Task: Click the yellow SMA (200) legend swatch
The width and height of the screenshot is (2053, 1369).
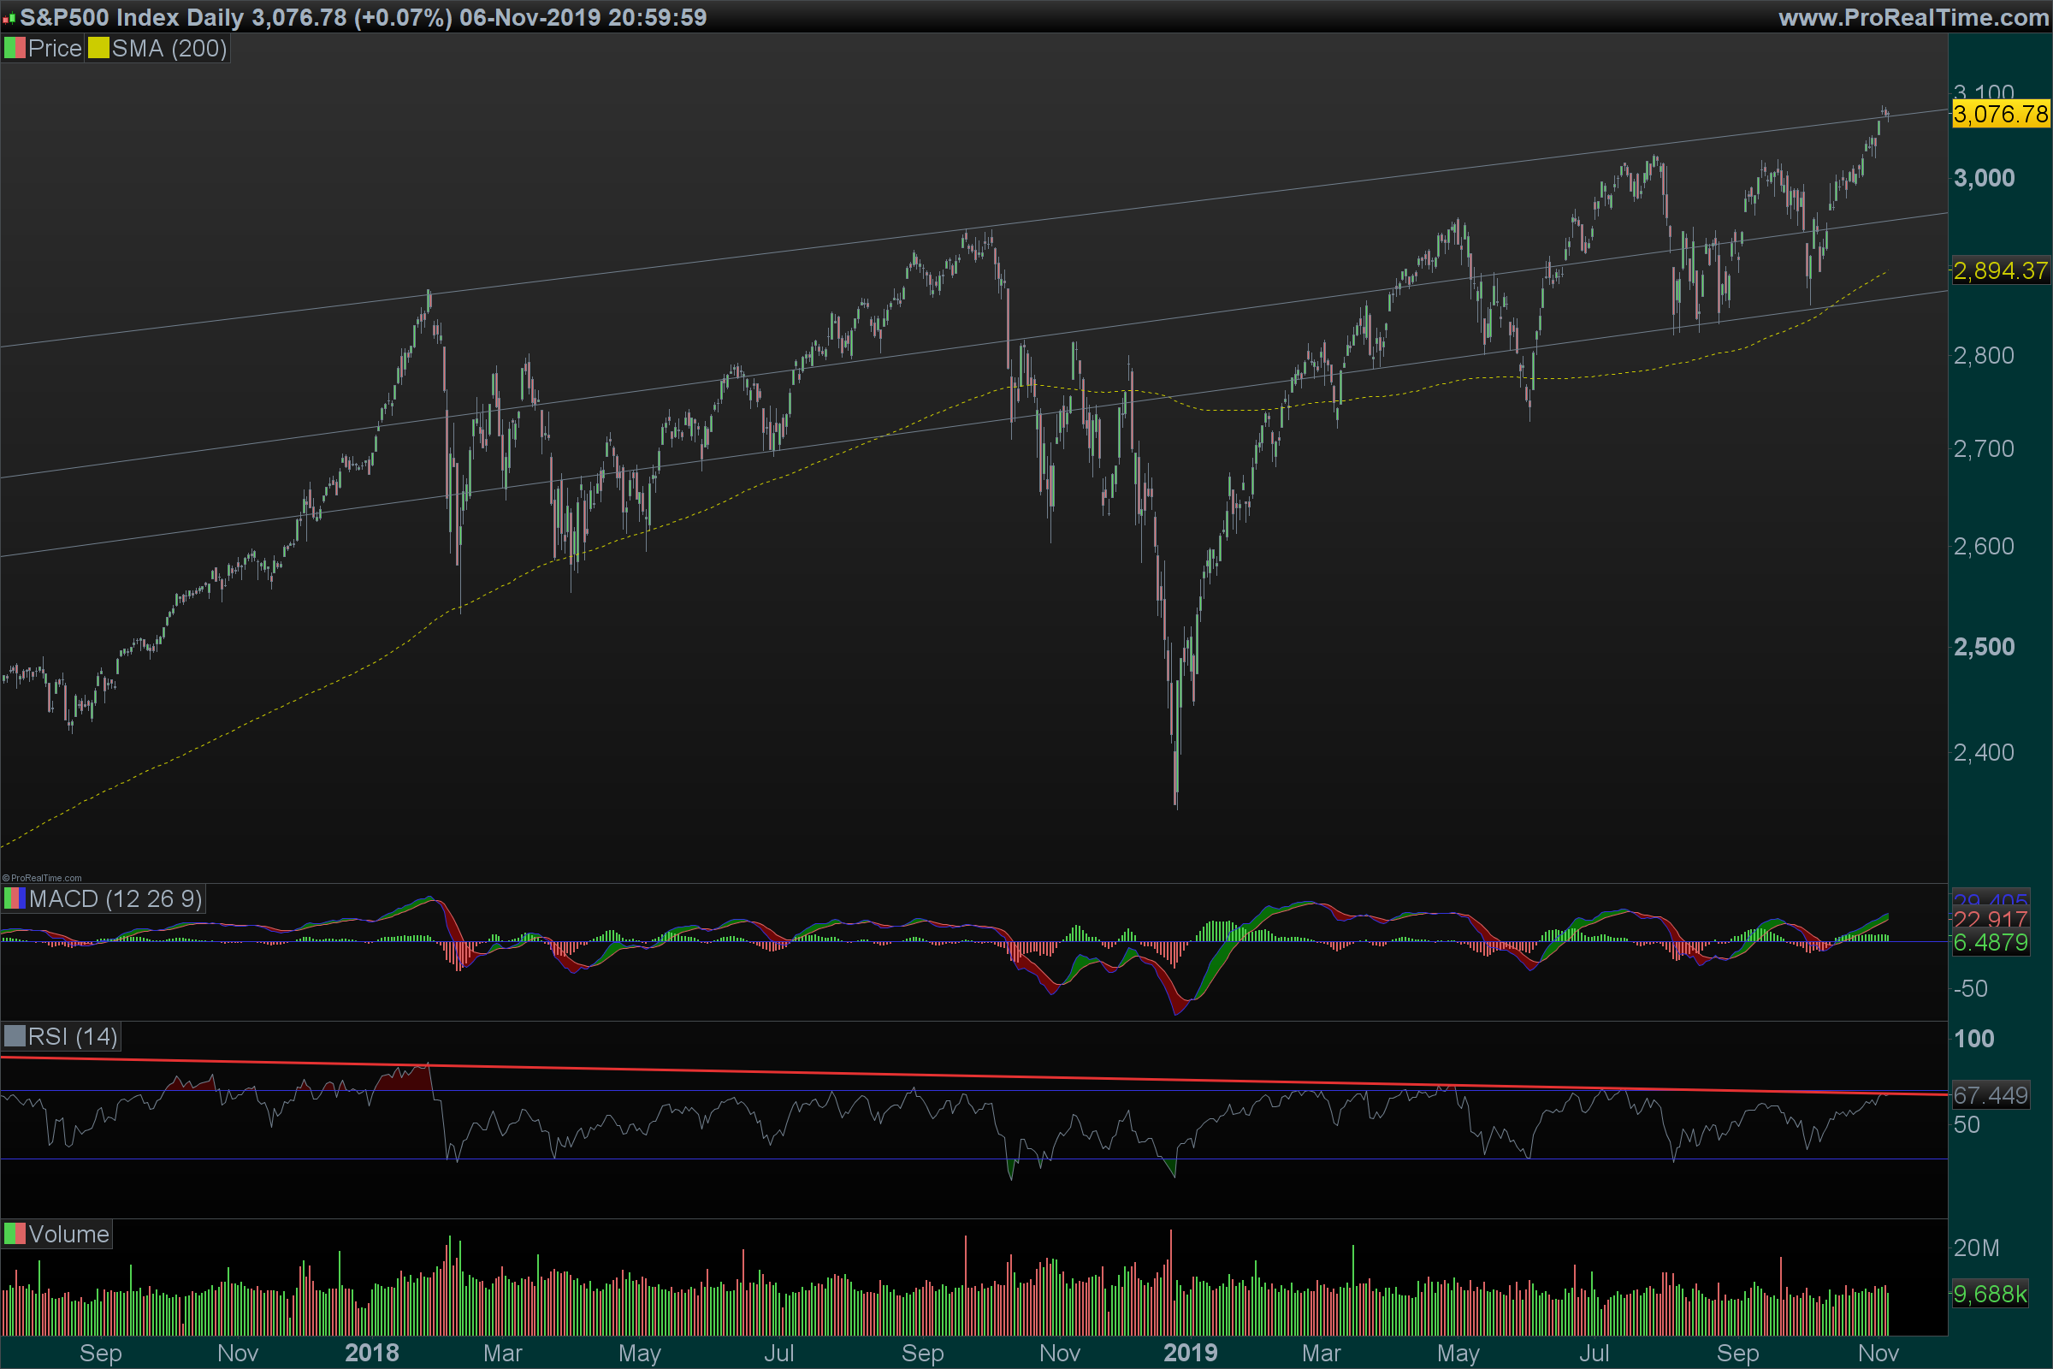Action: click(98, 48)
